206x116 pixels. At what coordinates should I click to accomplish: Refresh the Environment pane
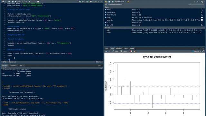(x=202, y=2)
